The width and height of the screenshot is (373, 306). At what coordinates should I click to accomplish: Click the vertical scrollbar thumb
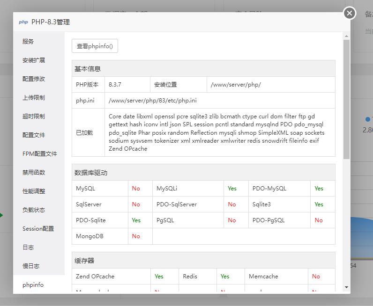coord(346,99)
